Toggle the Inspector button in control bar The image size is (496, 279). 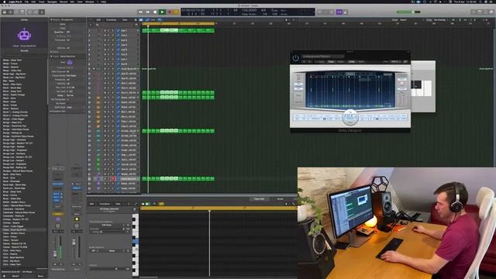pyautogui.click(x=10, y=12)
